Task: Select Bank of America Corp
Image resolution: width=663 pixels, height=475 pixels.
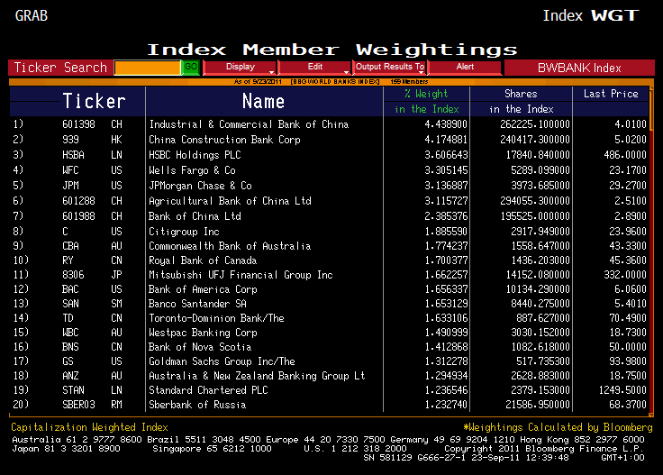Action: click(x=203, y=289)
